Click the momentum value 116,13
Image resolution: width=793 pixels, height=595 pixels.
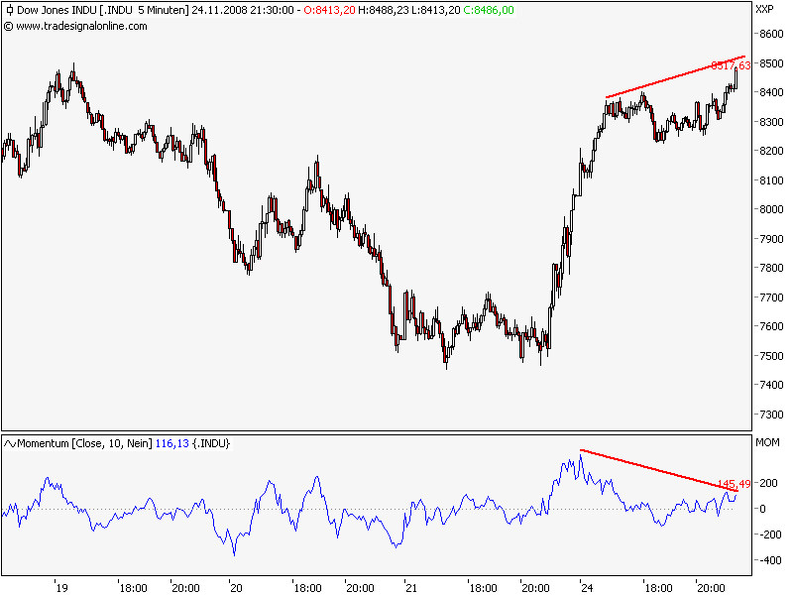click(x=171, y=443)
